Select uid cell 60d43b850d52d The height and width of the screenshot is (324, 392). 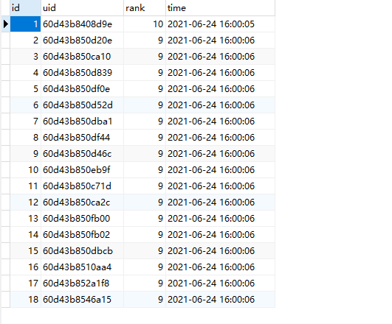(82, 105)
